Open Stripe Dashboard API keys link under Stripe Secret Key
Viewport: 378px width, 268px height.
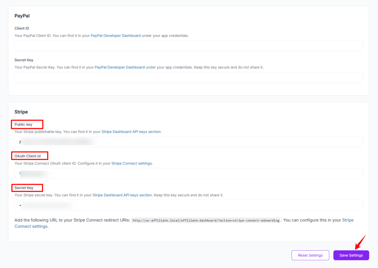[x=122, y=195]
